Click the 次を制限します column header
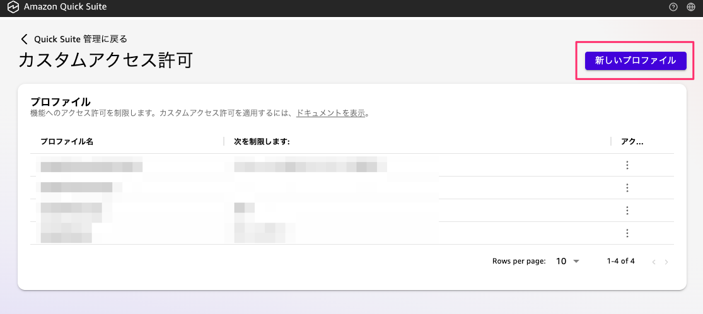This screenshot has height=314, width=703. pyautogui.click(x=262, y=142)
